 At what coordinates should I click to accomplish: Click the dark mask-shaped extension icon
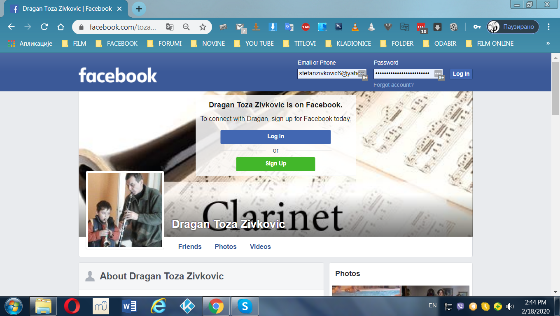click(388, 27)
